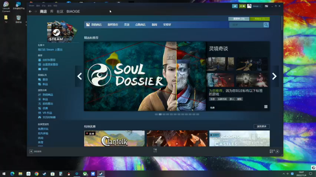316x177 pixels.
Task: Open 实验室 in store navigation bar
Action: click(x=167, y=25)
